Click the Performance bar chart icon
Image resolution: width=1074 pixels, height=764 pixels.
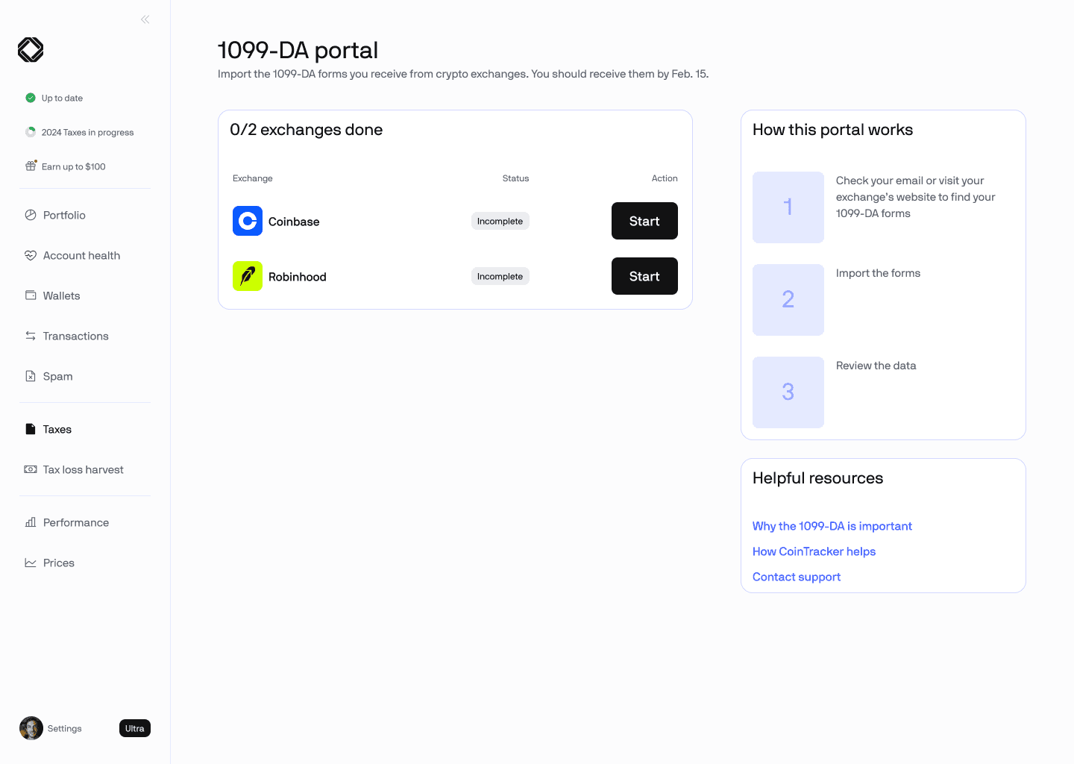(x=31, y=522)
